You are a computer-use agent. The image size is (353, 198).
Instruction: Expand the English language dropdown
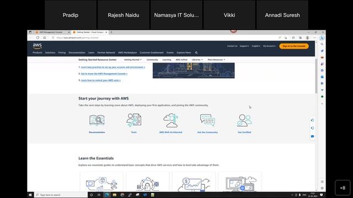tap(256, 46)
